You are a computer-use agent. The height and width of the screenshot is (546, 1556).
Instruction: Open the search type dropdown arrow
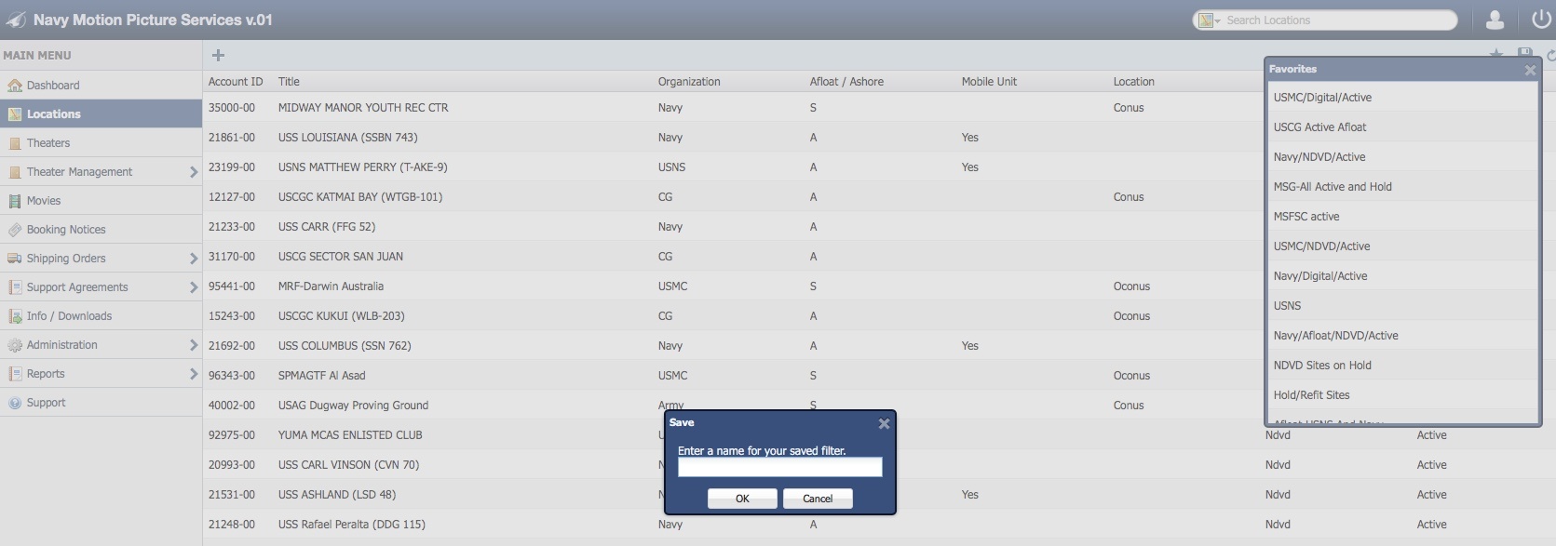(1217, 20)
